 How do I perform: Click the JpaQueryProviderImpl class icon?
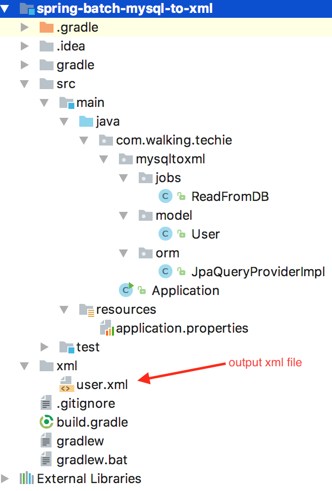click(x=165, y=271)
